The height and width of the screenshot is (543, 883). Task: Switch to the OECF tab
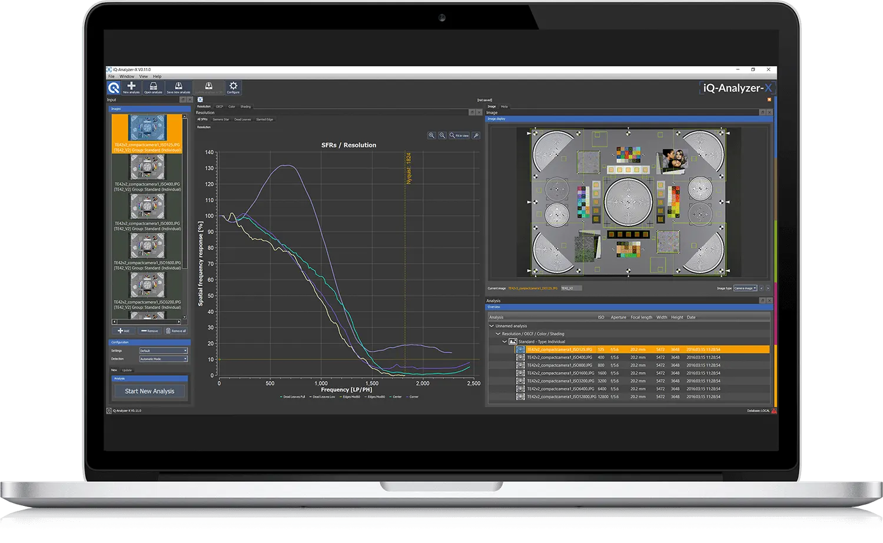coord(220,106)
